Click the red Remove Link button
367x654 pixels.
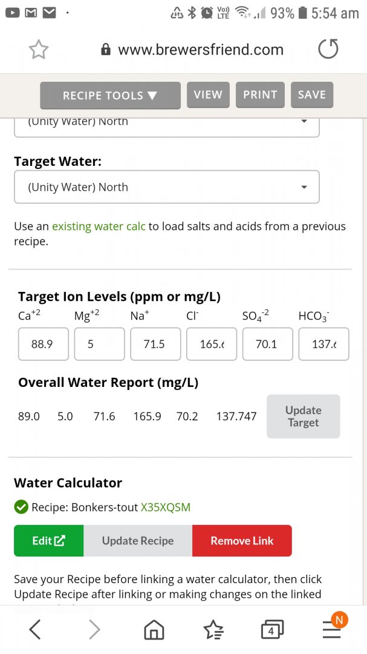click(242, 541)
